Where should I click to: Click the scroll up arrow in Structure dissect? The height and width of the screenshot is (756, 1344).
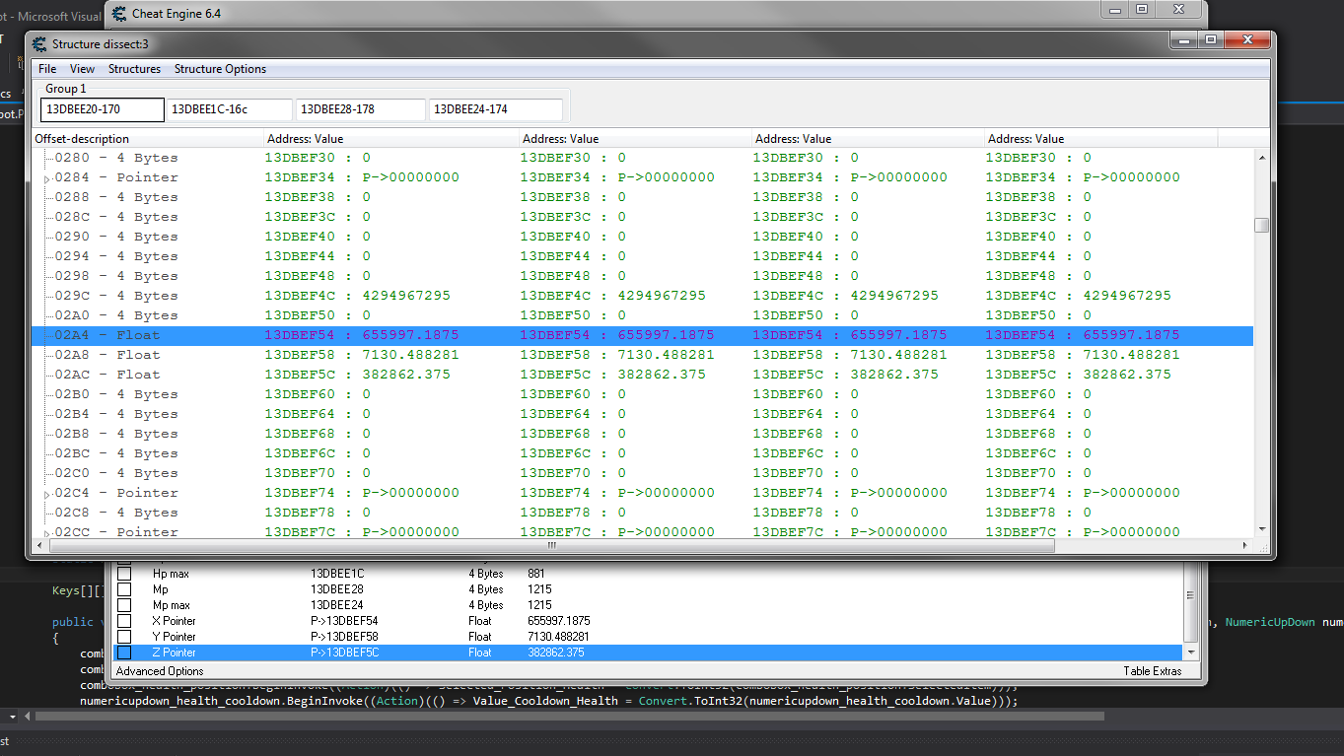coord(1261,158)
